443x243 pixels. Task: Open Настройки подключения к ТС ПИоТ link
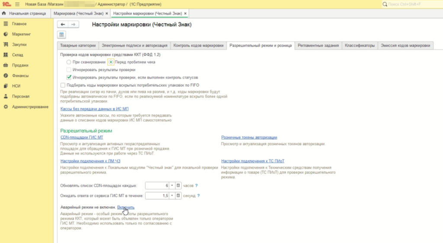click(x=253, y=161)
